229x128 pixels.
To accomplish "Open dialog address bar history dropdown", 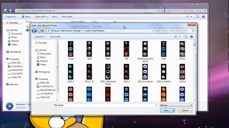I will click(x=153, y=31).
